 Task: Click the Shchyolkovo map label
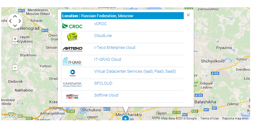pos(213,61)
